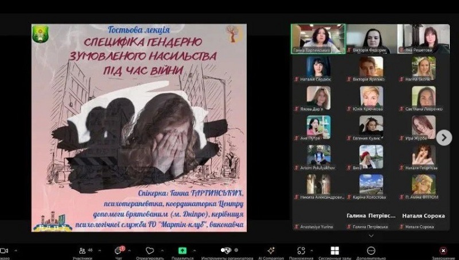Click muted mic icon beside Anastasiya Yurina
Viewport: 459px width, 260px height.
(297, 226)
